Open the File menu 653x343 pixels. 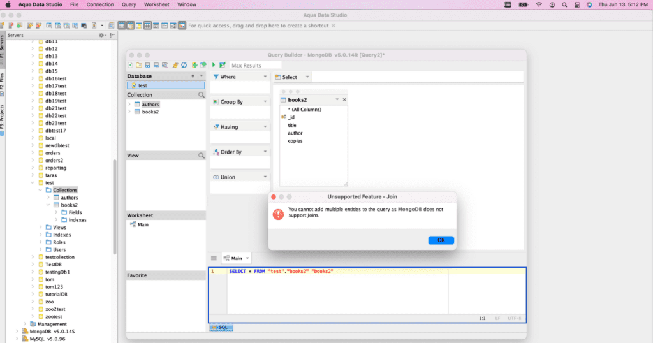point(74,4)
